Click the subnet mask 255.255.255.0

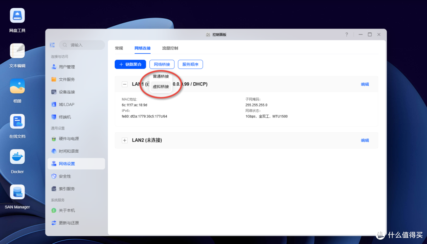click(x=256, y=105)
